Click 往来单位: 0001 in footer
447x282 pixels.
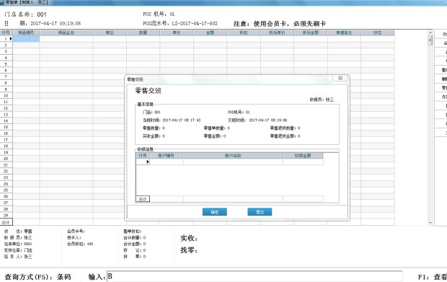[x=18, y=244]
